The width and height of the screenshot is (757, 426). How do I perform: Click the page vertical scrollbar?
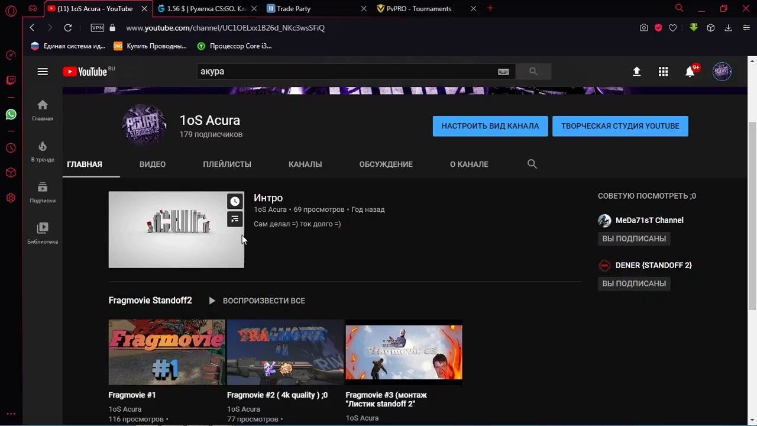(752, 215)
